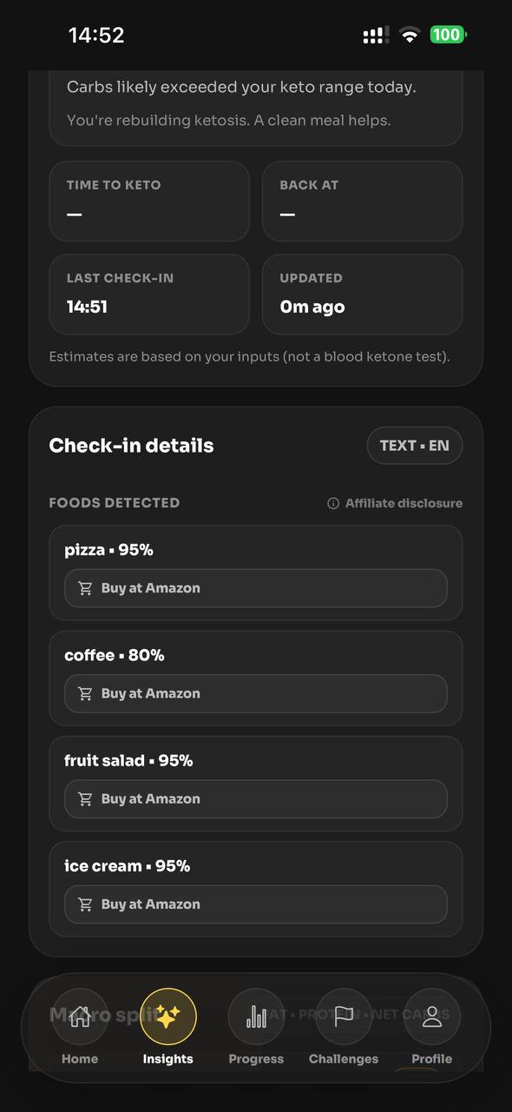Select the TIME TO KETO stat card
The image size is (512, 1112).
[x=149, y=201]
